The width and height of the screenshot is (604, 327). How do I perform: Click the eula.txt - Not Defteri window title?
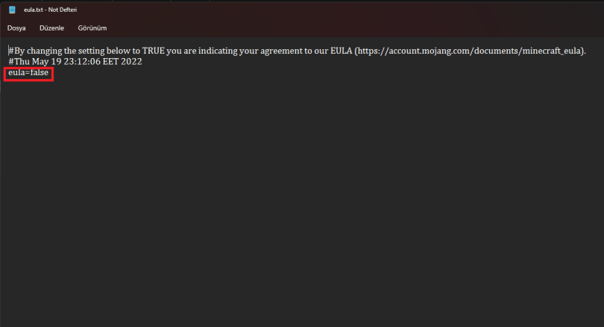click(x=50, y=10)
